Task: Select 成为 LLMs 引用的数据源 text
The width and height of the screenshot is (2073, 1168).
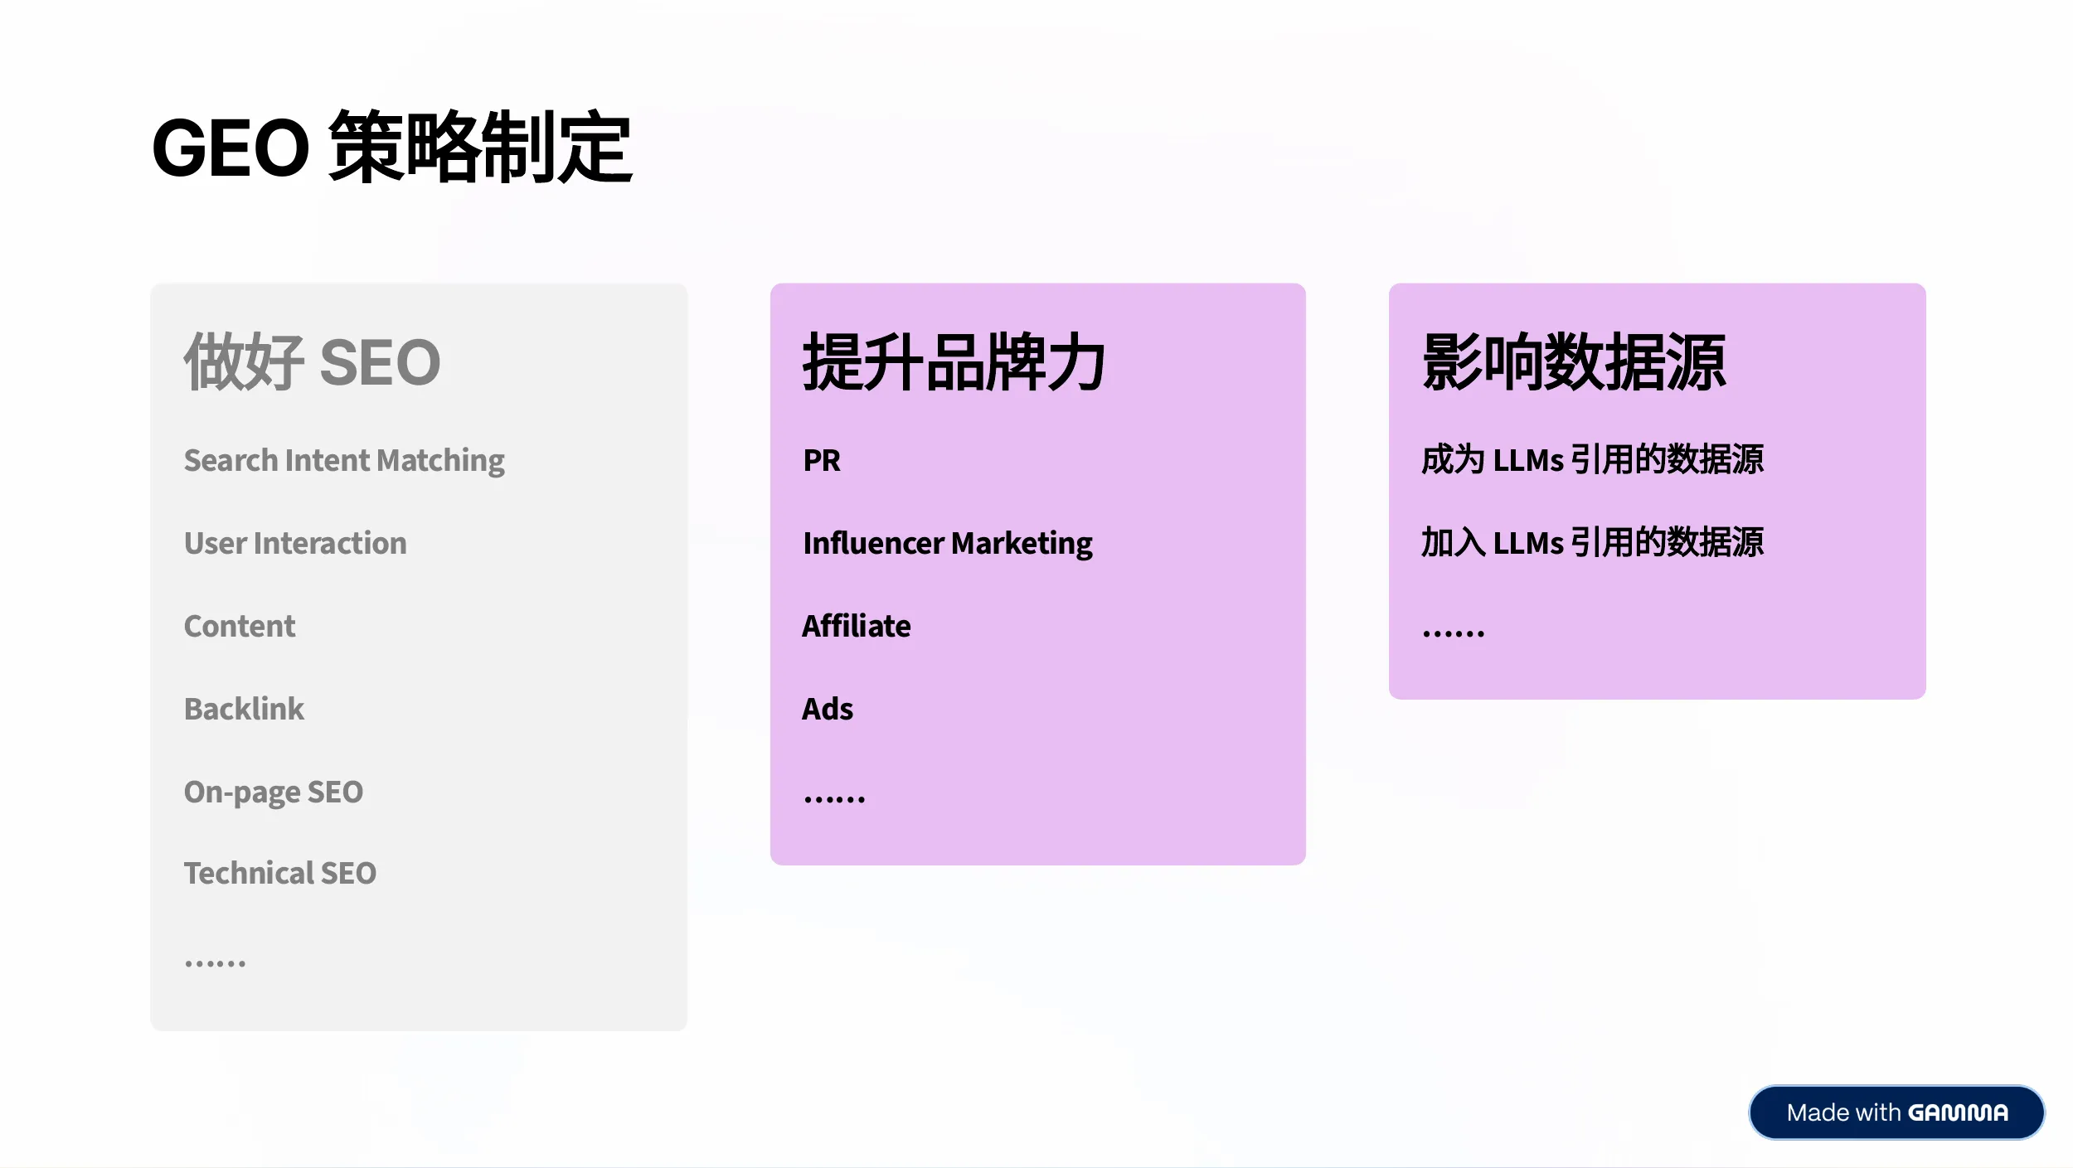Action: (1593, 461)
